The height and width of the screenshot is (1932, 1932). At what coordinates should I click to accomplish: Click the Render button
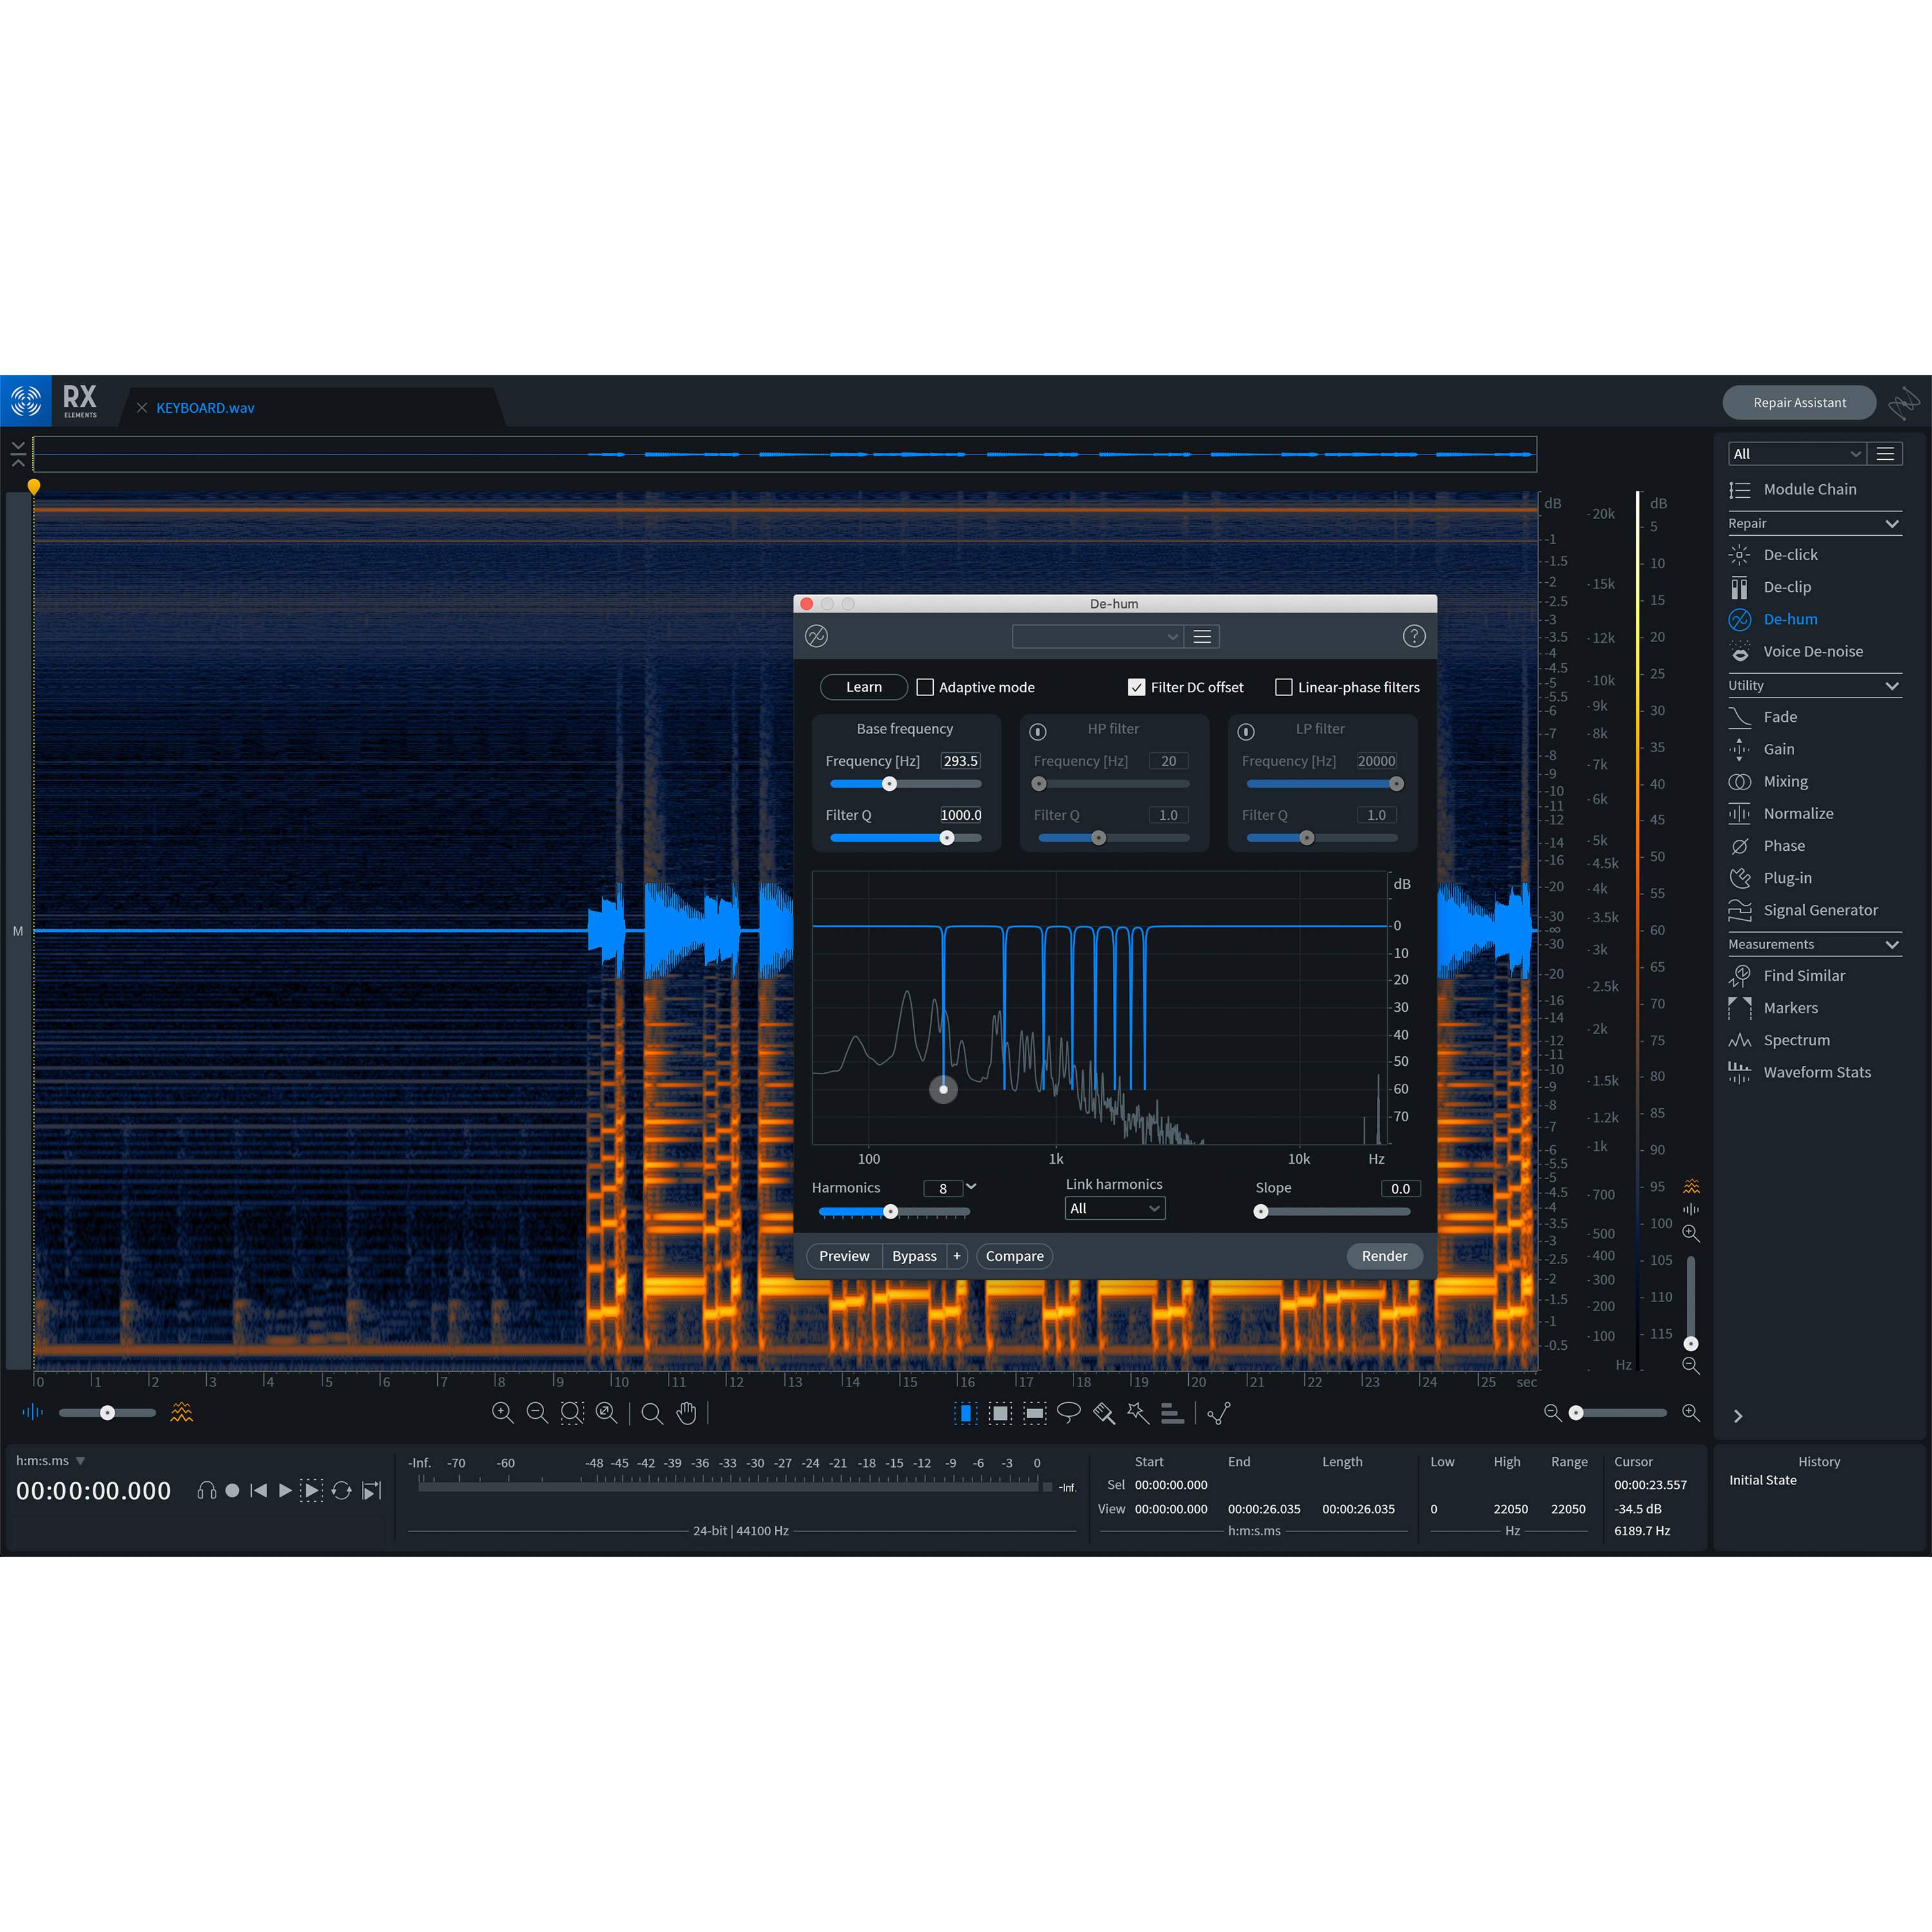[x=1384, y=1256]
